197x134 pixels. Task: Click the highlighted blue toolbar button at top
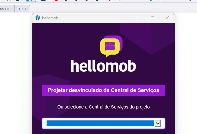(x=31, y=1)
